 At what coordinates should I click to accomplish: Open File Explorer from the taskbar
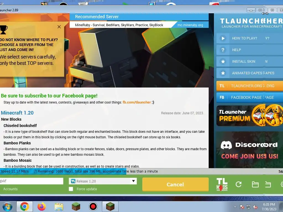(x=59, y=207)
